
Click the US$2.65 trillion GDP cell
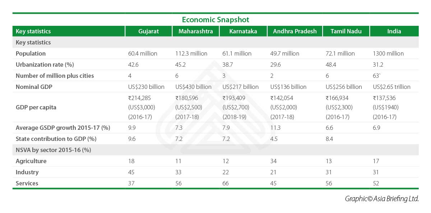click(392, 87)
